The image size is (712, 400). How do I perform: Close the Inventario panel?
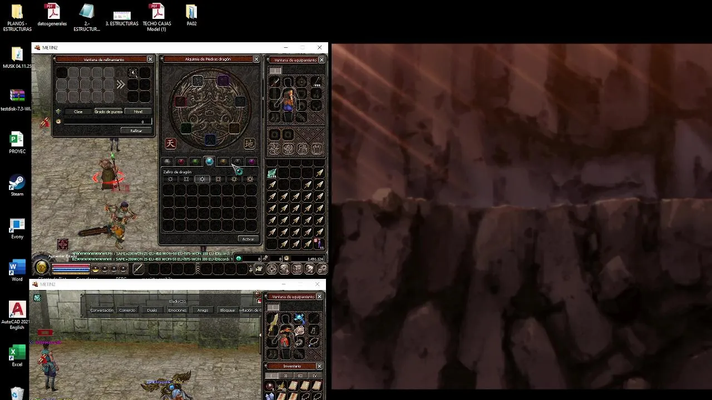pos(319,366)
